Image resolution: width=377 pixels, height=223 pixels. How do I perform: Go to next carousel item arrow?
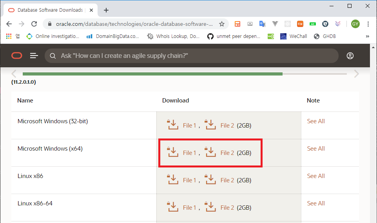(x=356, y=74)
